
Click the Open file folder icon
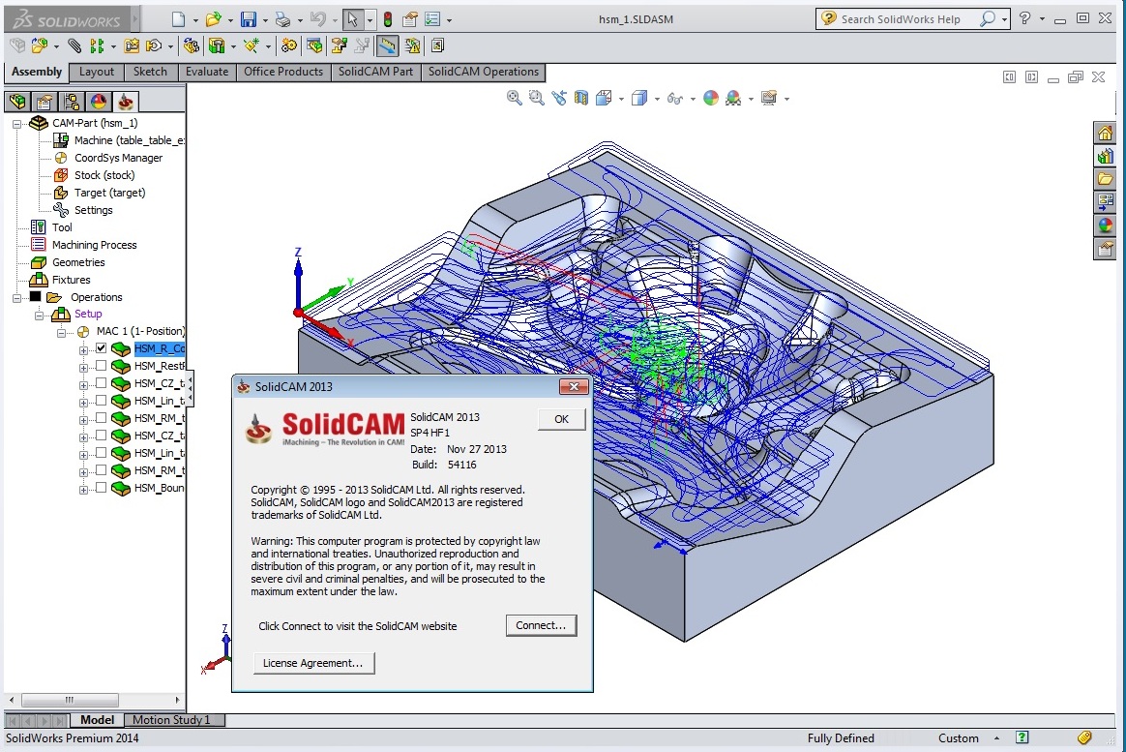click(x=213, y=19)
